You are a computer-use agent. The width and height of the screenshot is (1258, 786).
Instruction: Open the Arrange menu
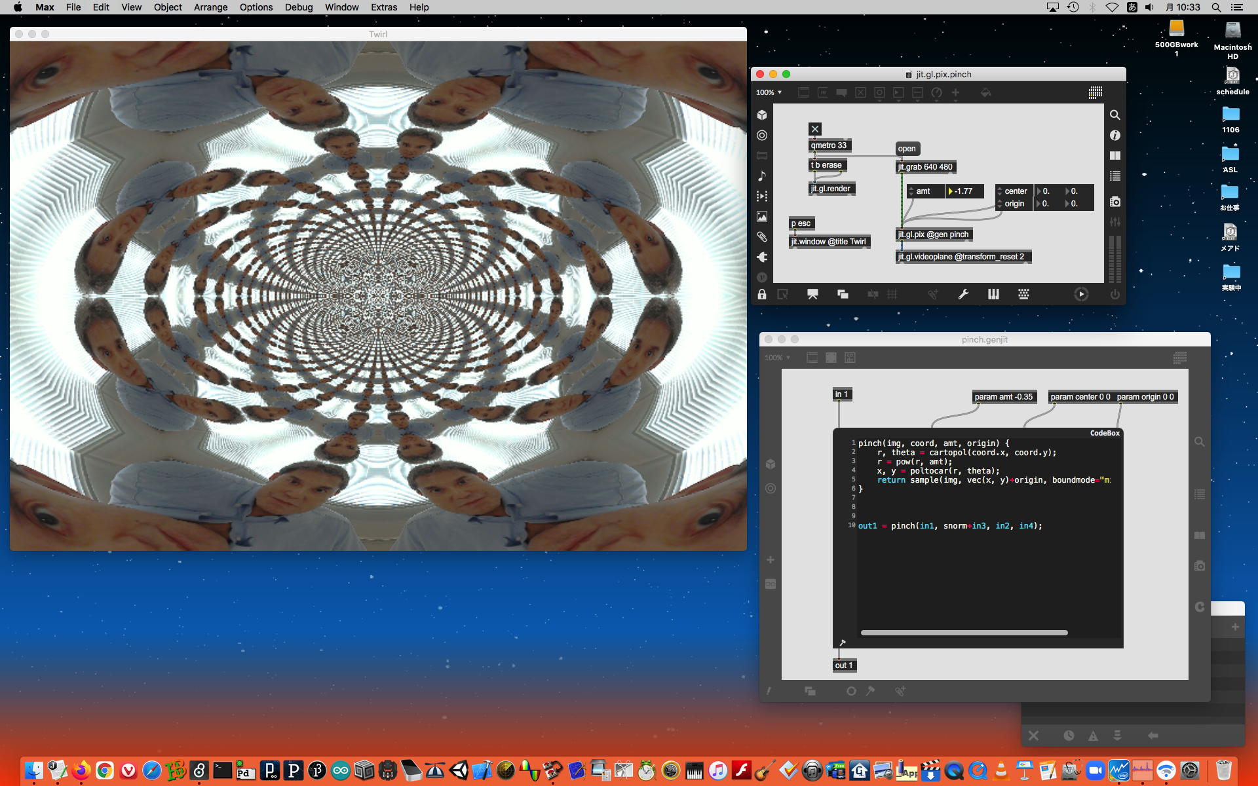coord(210,7)
